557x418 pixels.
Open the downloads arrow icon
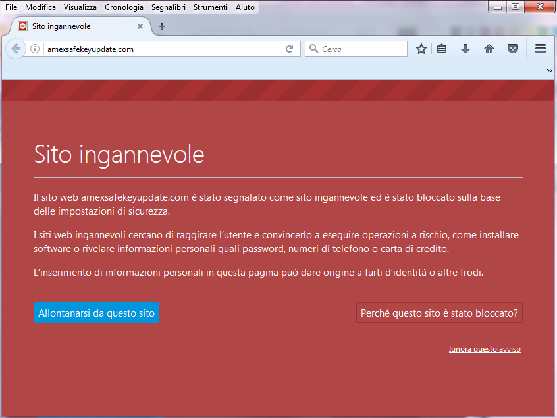(465, 49)
